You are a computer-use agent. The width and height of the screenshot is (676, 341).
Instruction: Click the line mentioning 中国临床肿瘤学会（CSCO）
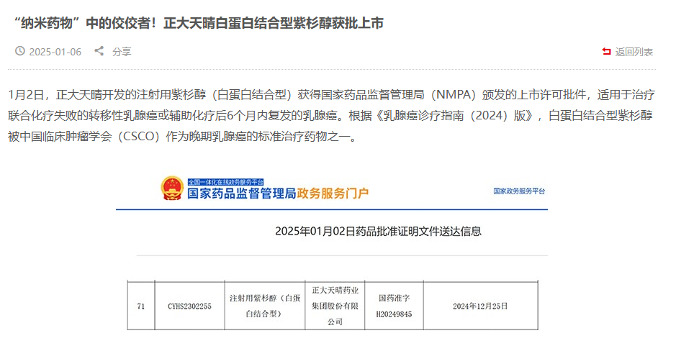click(x=183, y=137)
